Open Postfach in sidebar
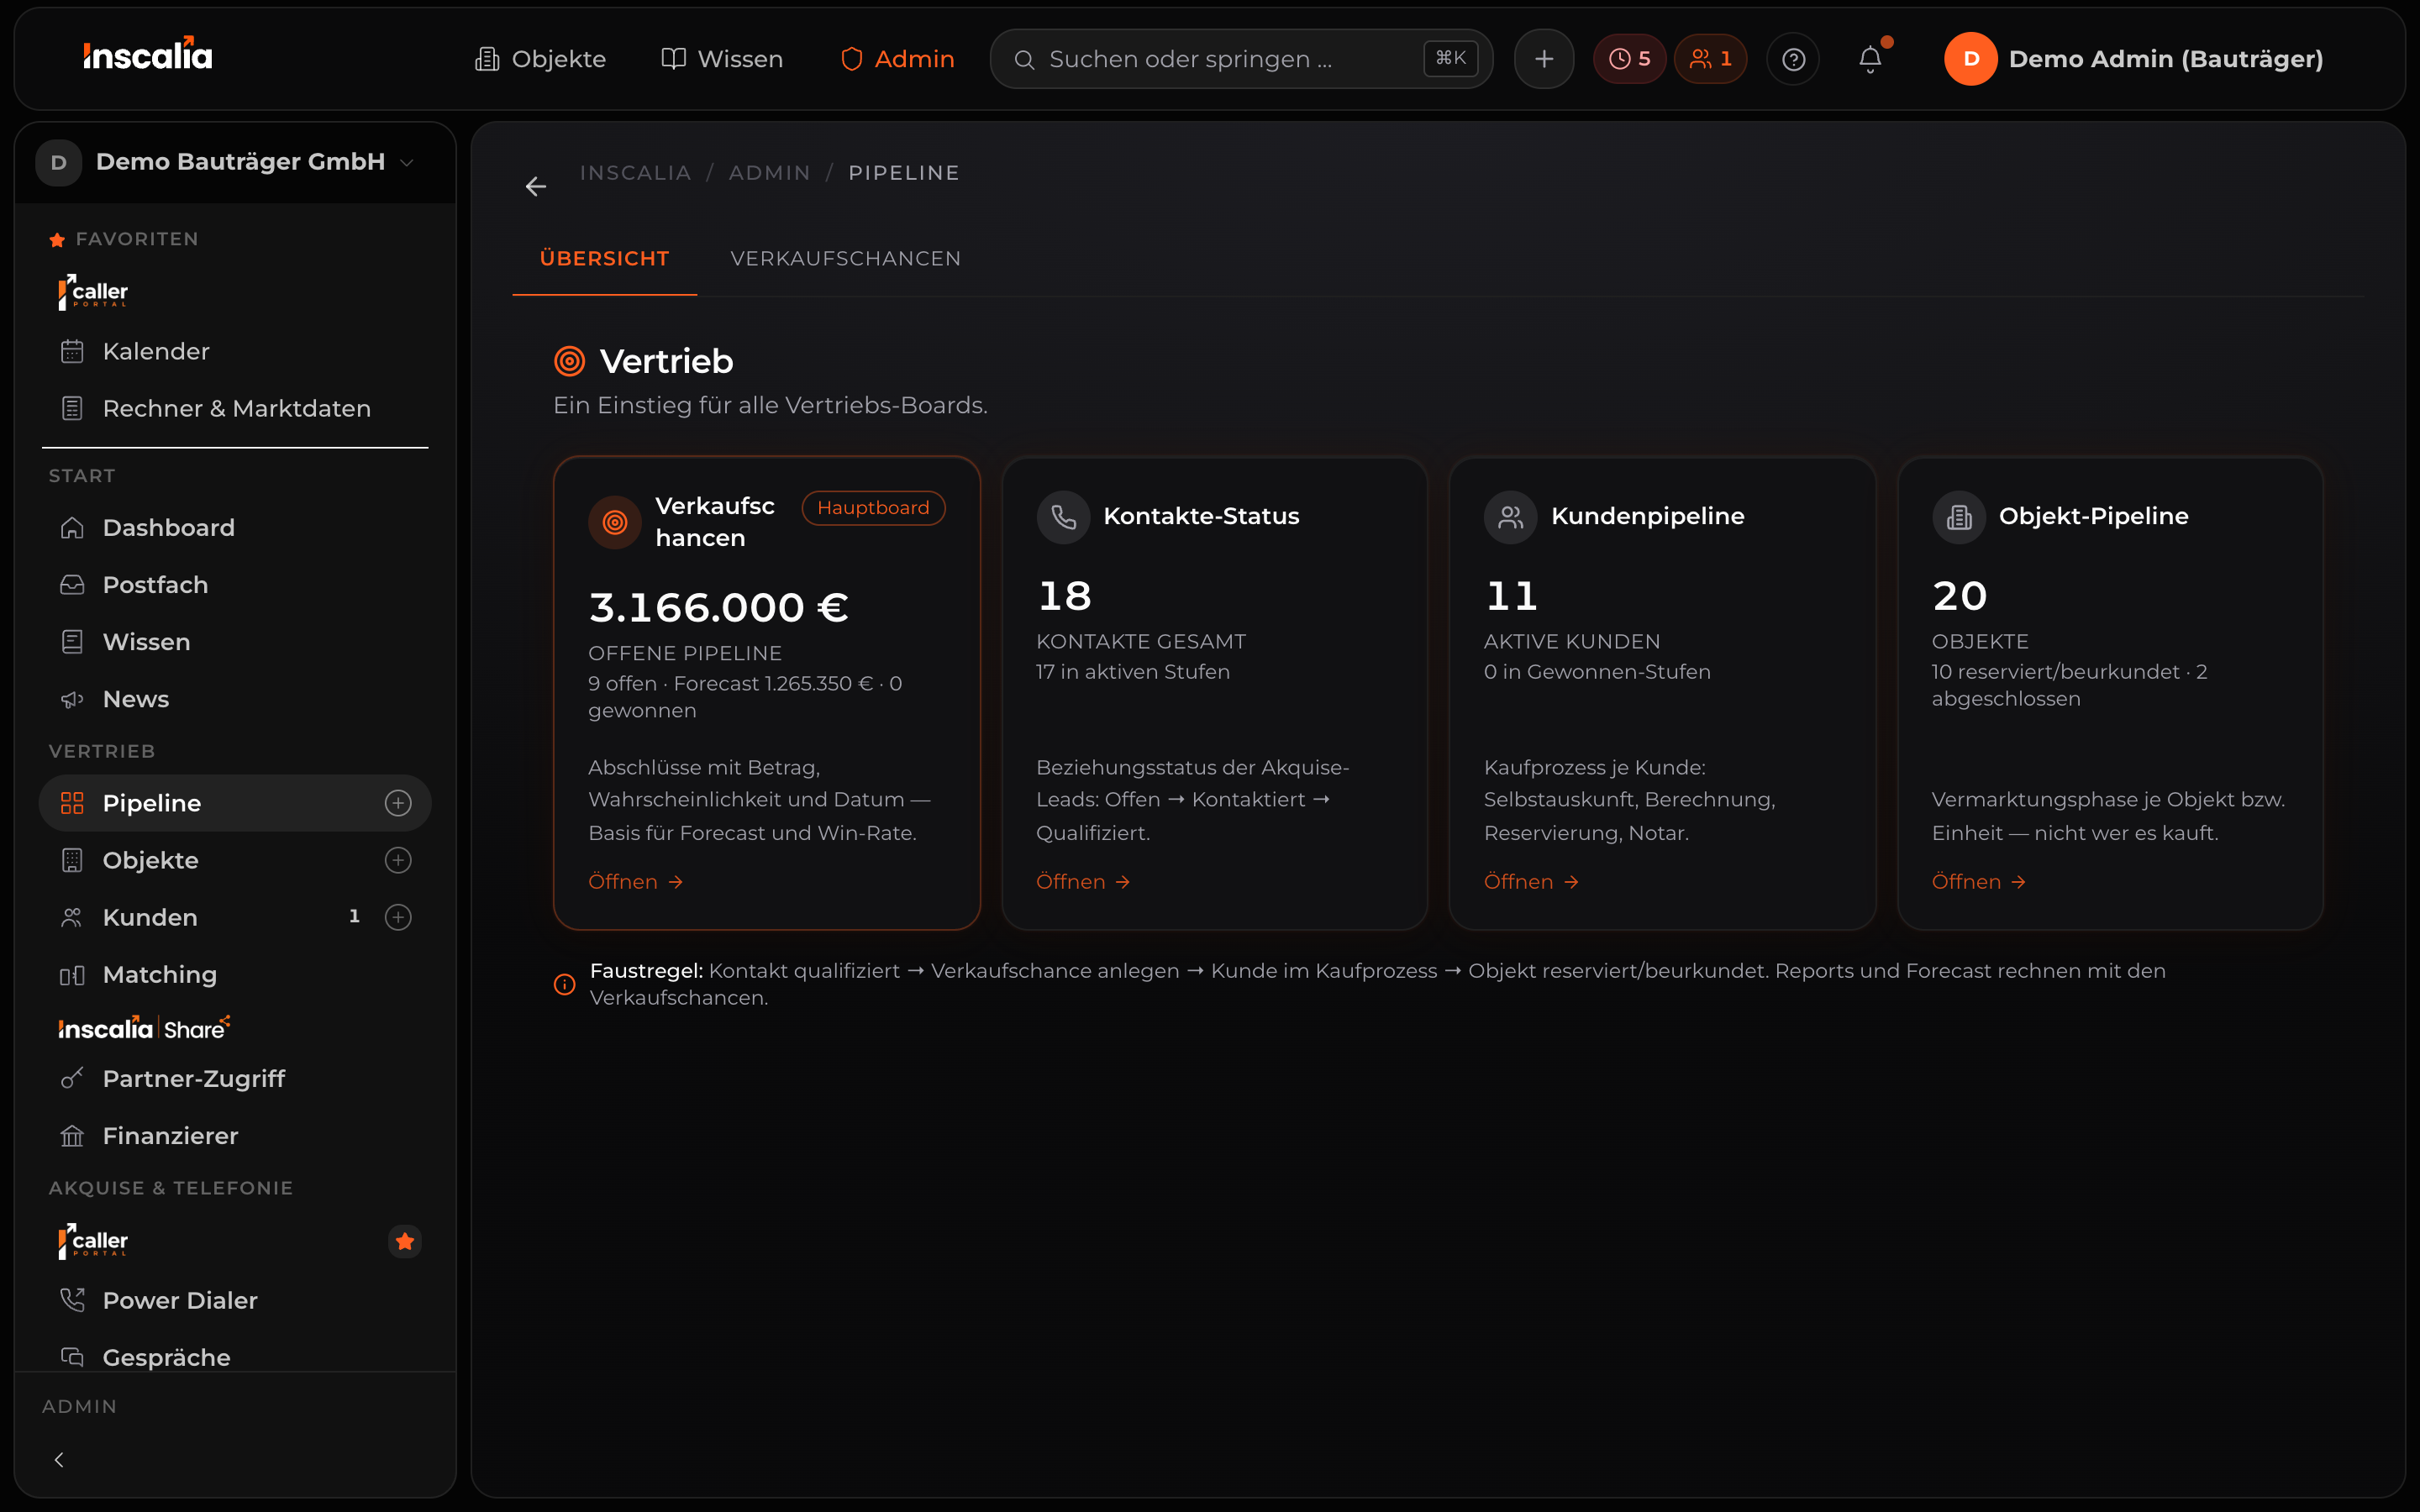 coord(235,584)
